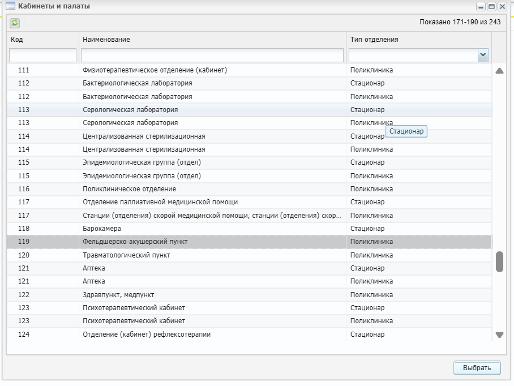
Task: Click the vertical scrollbar thumb
Action: click(x=499, y=261)
